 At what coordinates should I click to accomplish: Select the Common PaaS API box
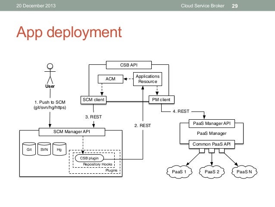212,144
